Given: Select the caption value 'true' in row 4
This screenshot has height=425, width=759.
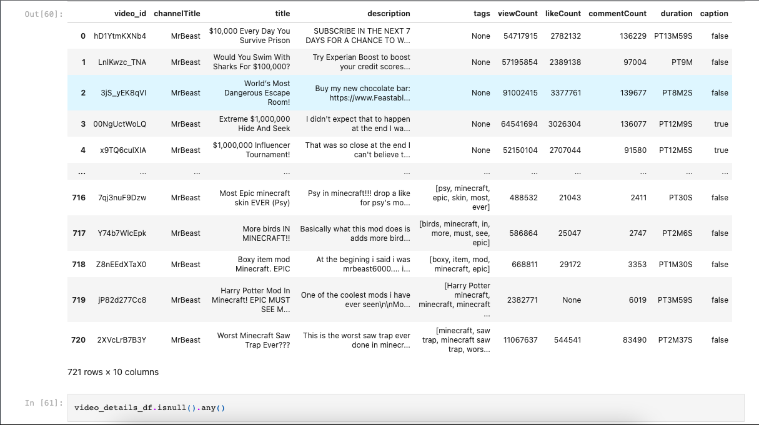Looking at the screenshot, I should pyautogui.click(x=721, y=150).
